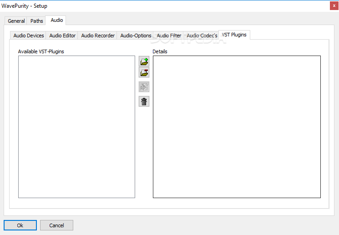Image resolution: width=339 pixels, height=235 pixels.
Task: Show the Audio Recorder sub-tab
Action: tap(98, 36)
